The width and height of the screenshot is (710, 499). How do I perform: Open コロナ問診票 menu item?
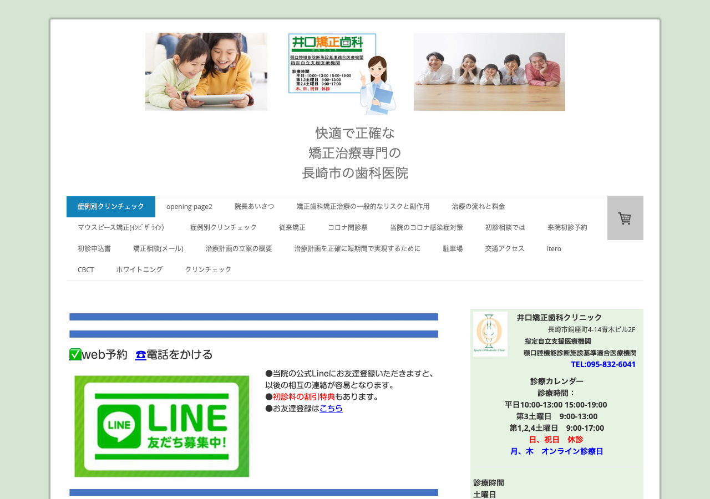[348, 227]
